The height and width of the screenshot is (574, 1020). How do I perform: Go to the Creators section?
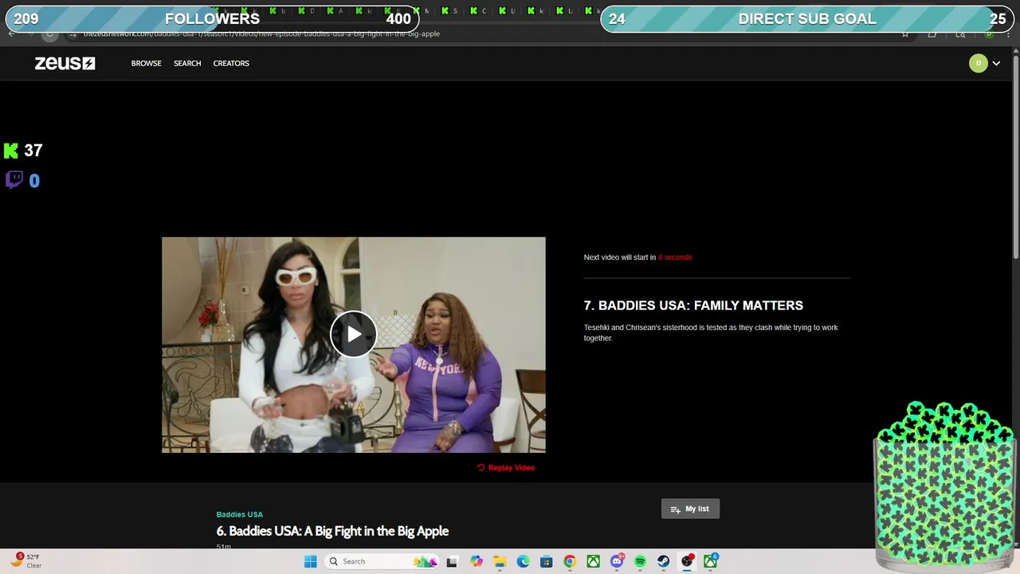pyautogui.click(x=231, y=63)
